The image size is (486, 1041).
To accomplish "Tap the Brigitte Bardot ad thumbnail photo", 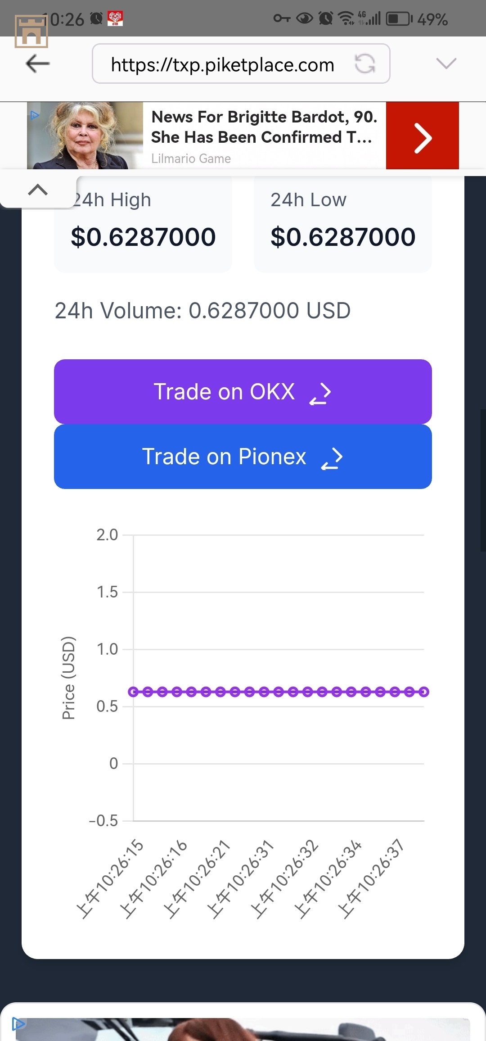I will (x=85, y=136).
